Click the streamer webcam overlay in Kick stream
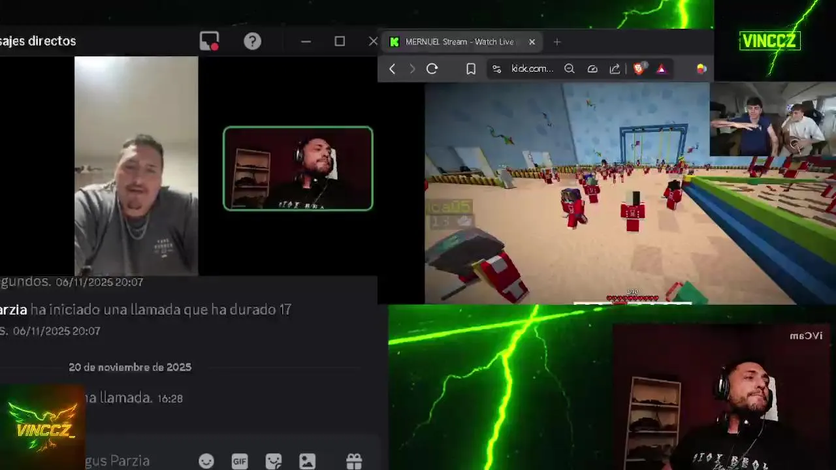836x470 pixels. (x=773, y=119)
